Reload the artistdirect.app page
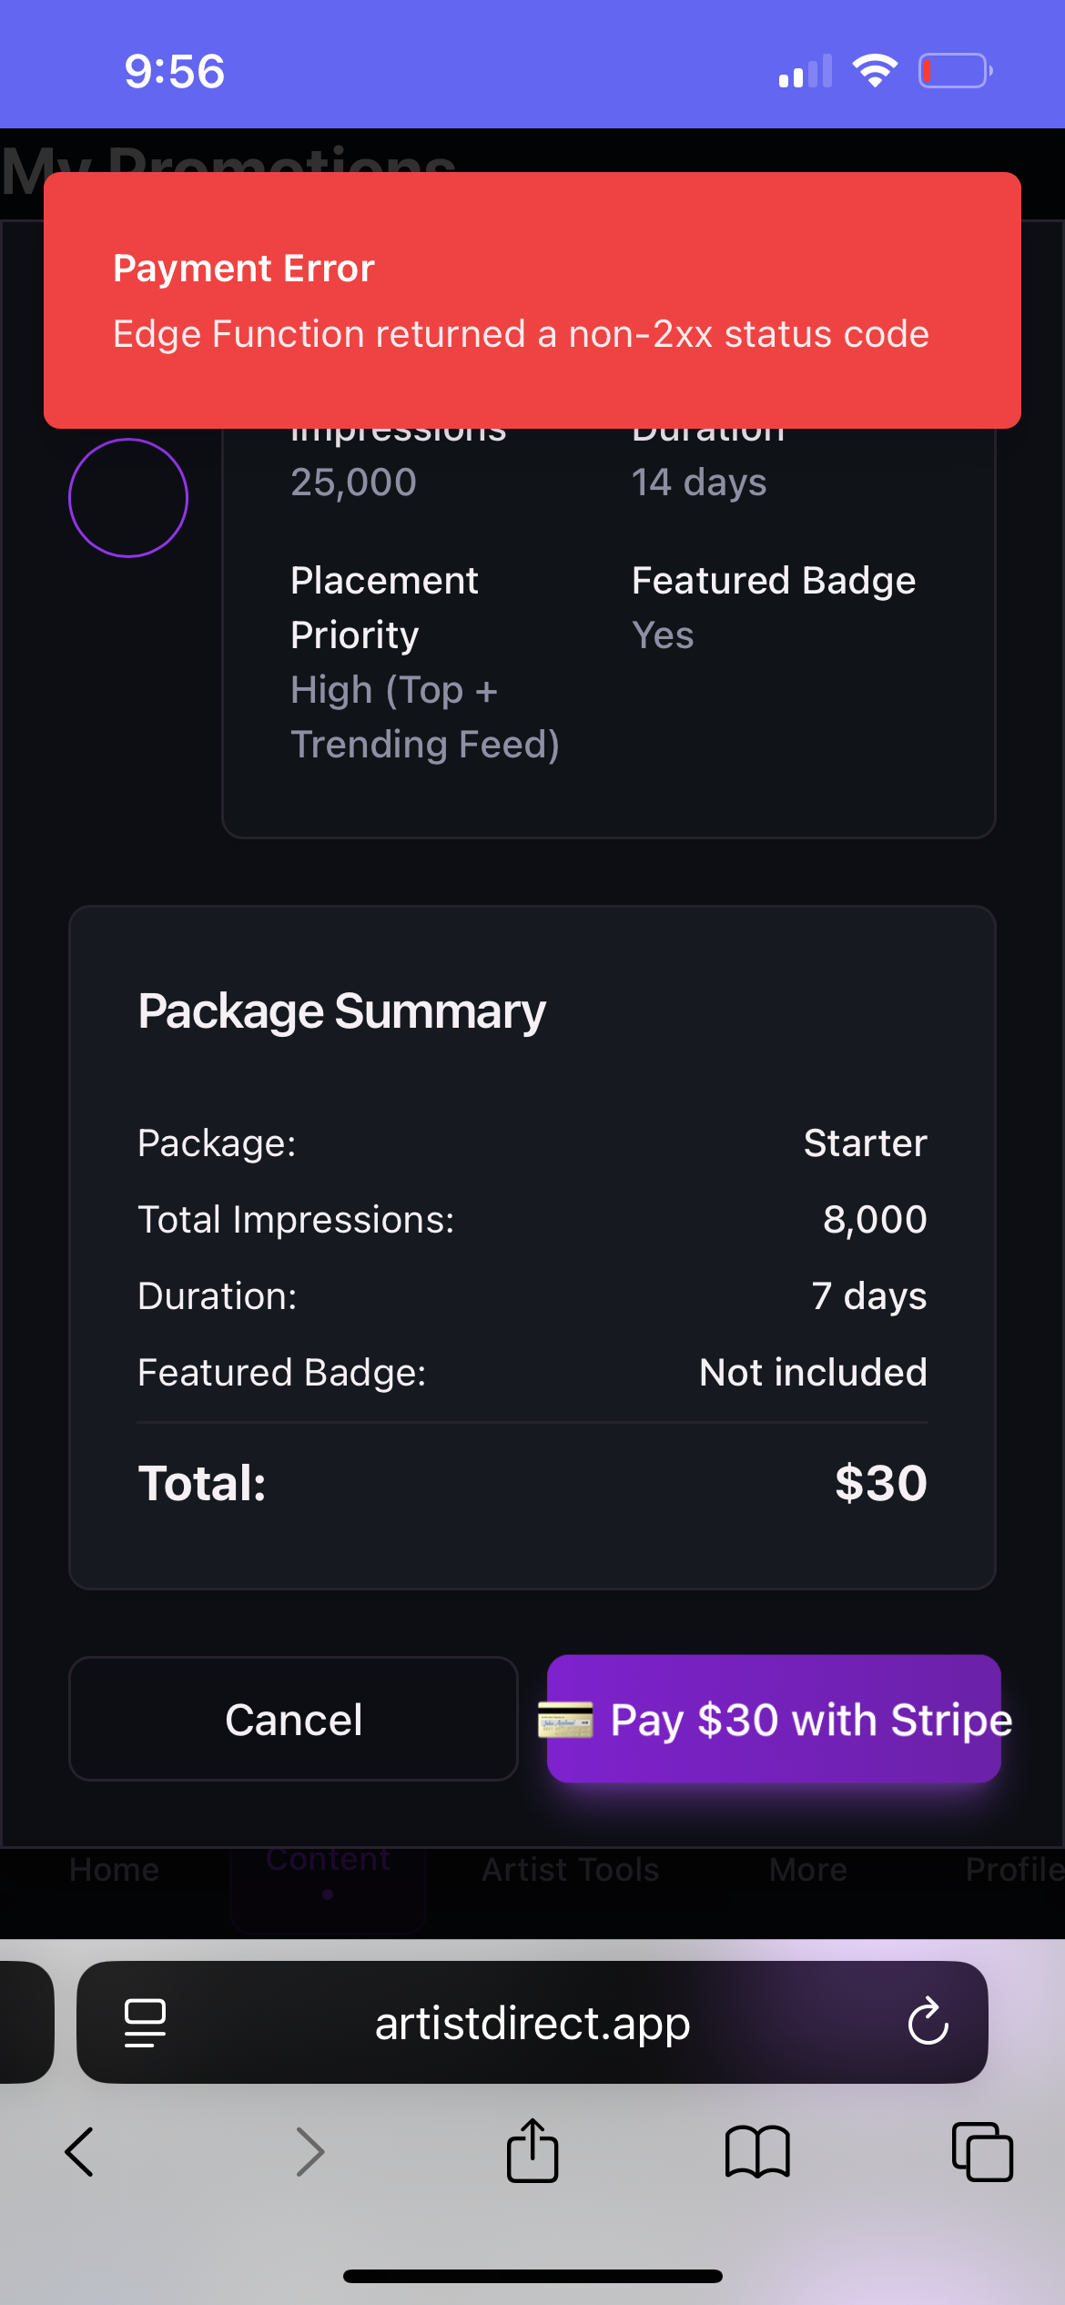 point(928,2022)
